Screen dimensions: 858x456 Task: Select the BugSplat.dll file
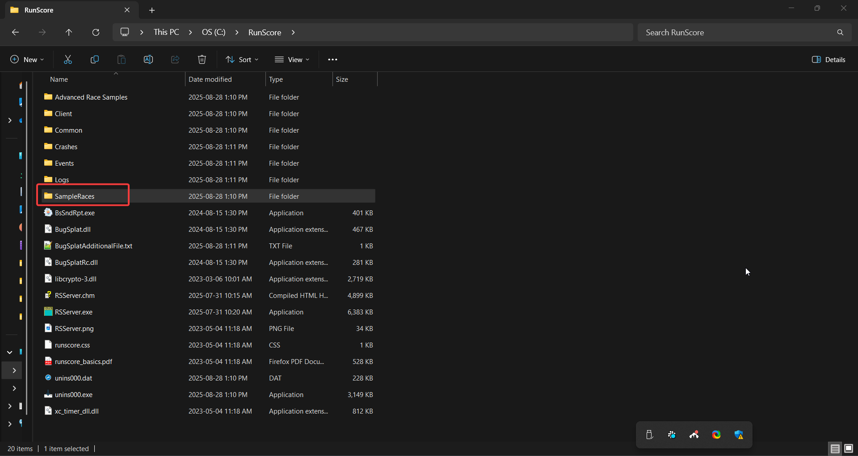pyautogui.click(x=67, y=229)
